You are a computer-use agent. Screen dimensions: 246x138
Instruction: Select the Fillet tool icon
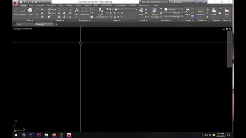pyautogui.click(x=64, y=13)
